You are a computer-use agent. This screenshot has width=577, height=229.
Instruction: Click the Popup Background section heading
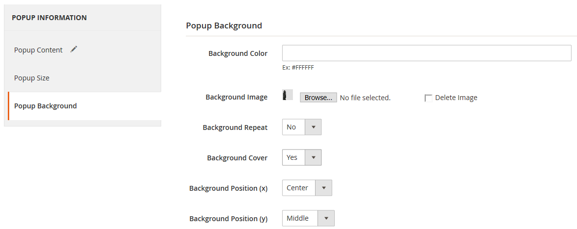[x=224, y=25]
